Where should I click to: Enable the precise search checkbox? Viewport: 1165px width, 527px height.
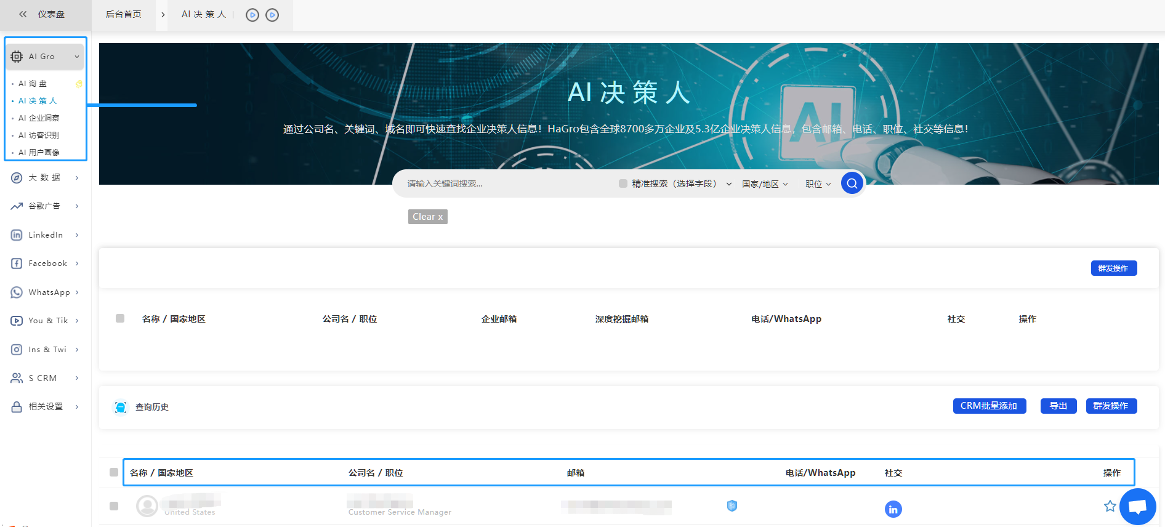click(623, 183)
